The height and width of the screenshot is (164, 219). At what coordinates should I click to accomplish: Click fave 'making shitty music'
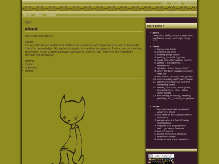coord(168,55)
